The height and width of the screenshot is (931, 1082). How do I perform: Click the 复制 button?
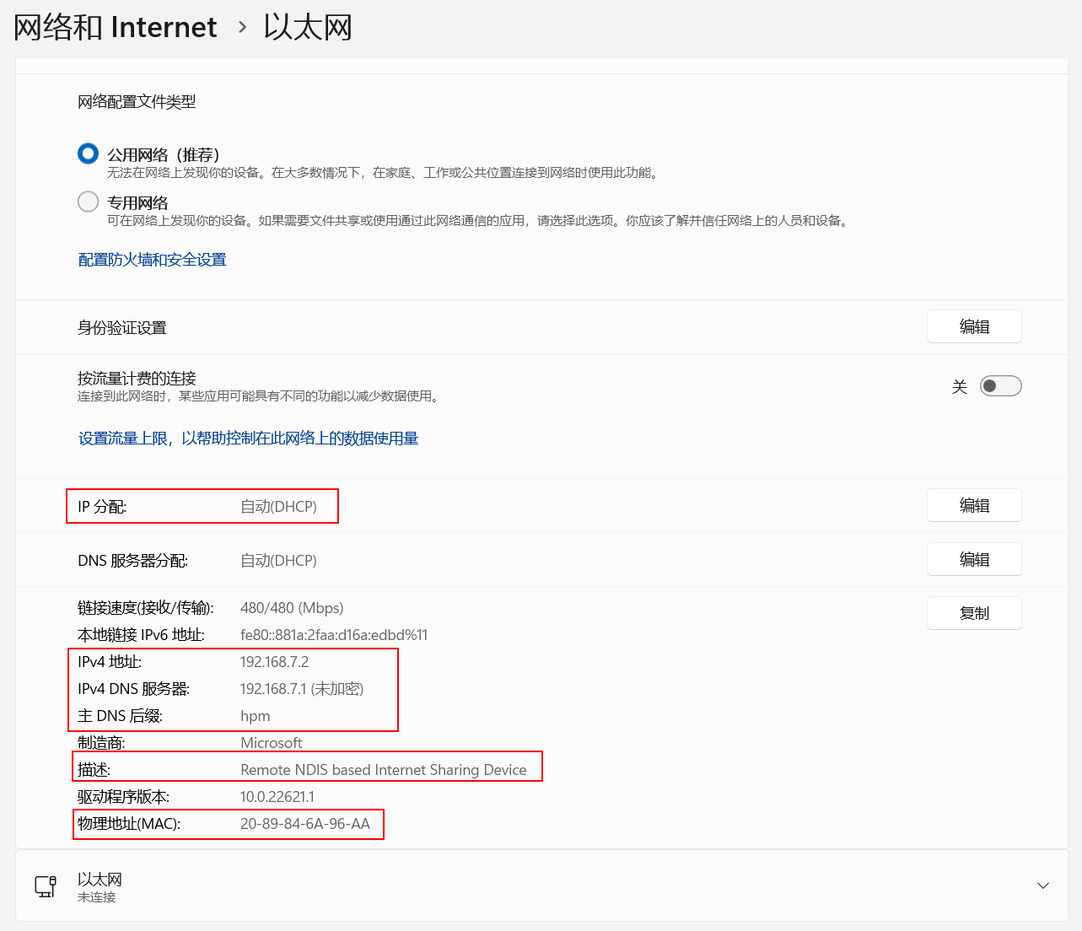pos(974,613)
